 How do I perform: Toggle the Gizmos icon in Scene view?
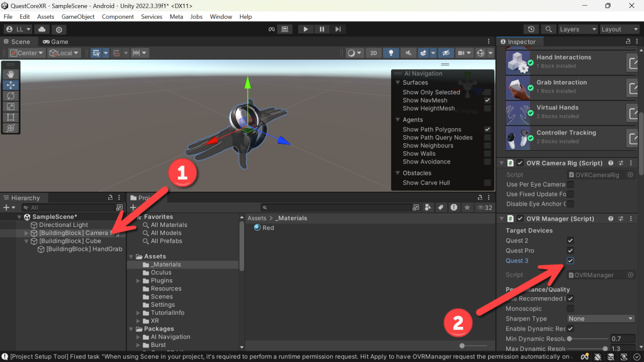pyautogui.click(x=480, y=53)
